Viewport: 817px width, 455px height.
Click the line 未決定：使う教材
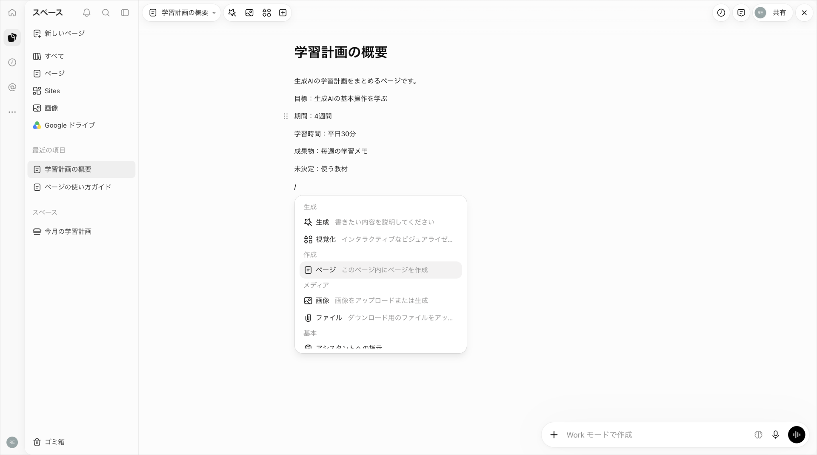pyautogui.click(x=321, y=169)
